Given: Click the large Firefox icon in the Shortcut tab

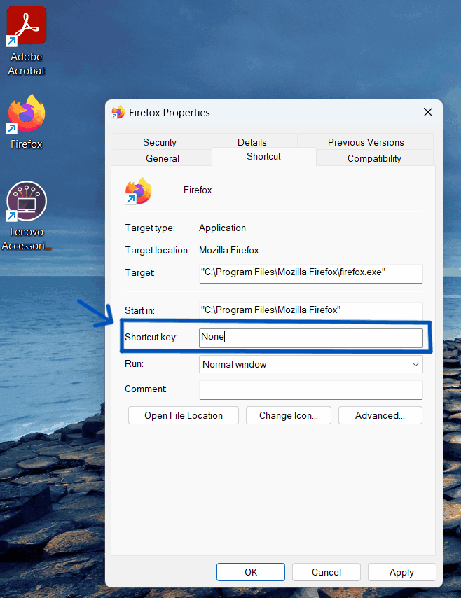Looking at the screenshot, I should [x=138, y=190].
